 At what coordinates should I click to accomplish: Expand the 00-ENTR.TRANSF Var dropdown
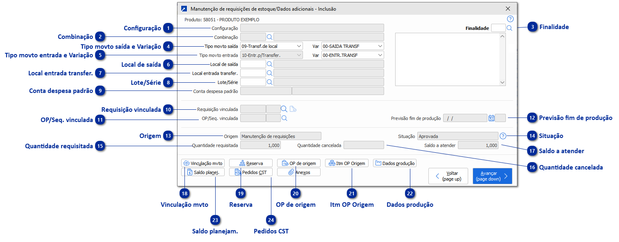pos(380,55)
